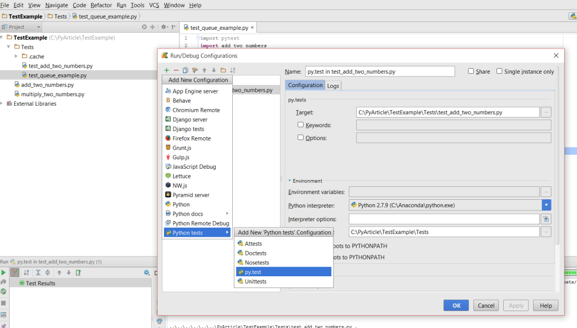The image size is (577, 328).
Task: Switch to the Logs tab
Action: pyautogui.click(x=333, y=86)
